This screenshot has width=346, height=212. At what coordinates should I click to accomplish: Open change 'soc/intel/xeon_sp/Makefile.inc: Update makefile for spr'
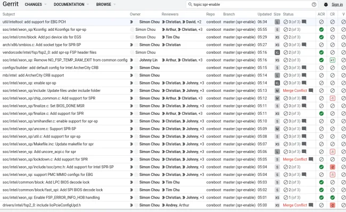[48, 144]
